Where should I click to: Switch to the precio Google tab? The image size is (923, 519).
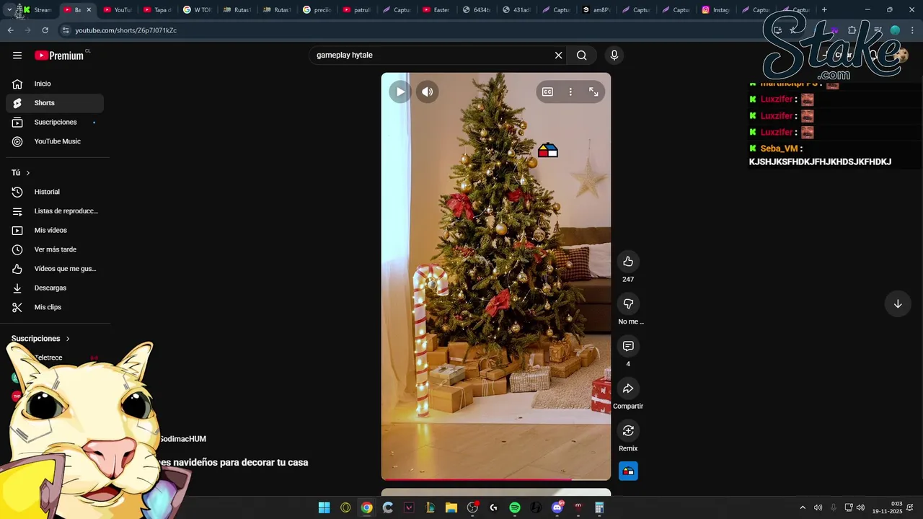tap(317, 10)
